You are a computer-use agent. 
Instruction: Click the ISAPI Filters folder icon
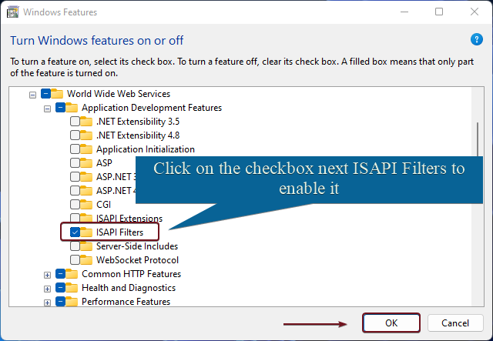(x=86, y=232)
